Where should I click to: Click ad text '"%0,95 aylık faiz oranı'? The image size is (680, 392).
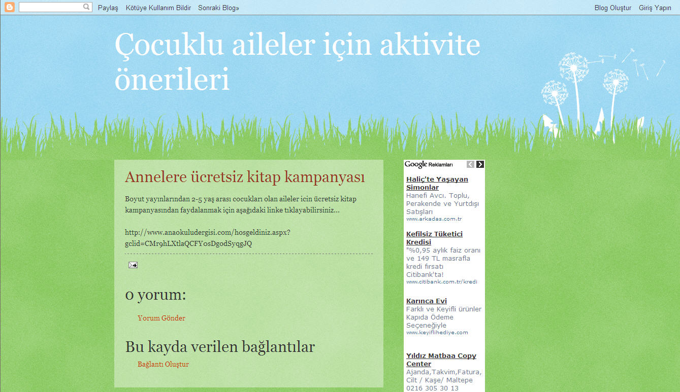[443, 251]
